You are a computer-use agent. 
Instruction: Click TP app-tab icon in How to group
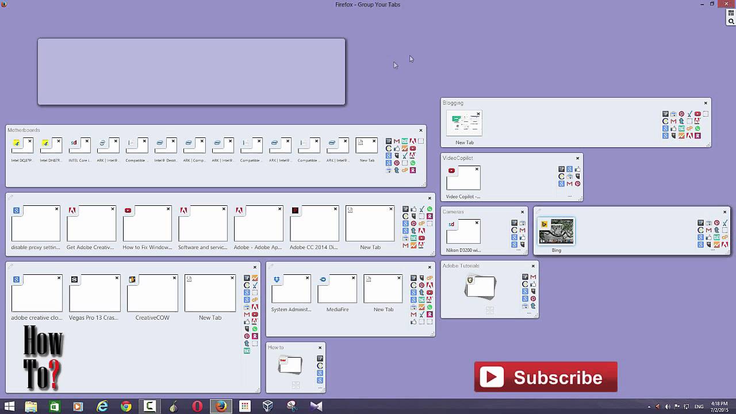[320, 358]
